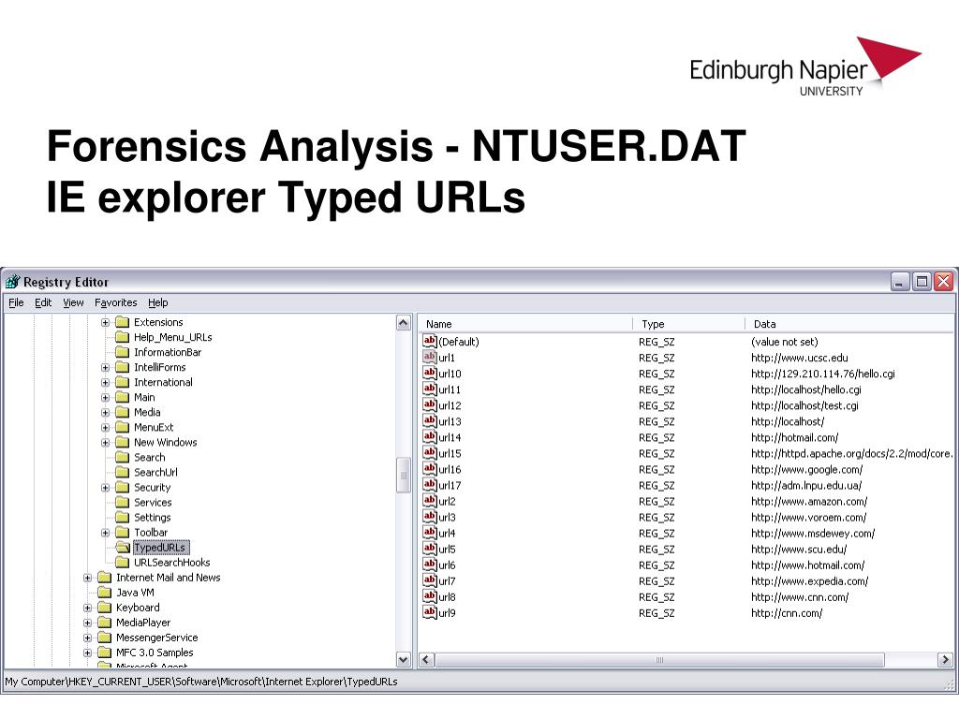Click the http://www.expedia.com/ data cell

pyautogui.click(x=809, y=580)
